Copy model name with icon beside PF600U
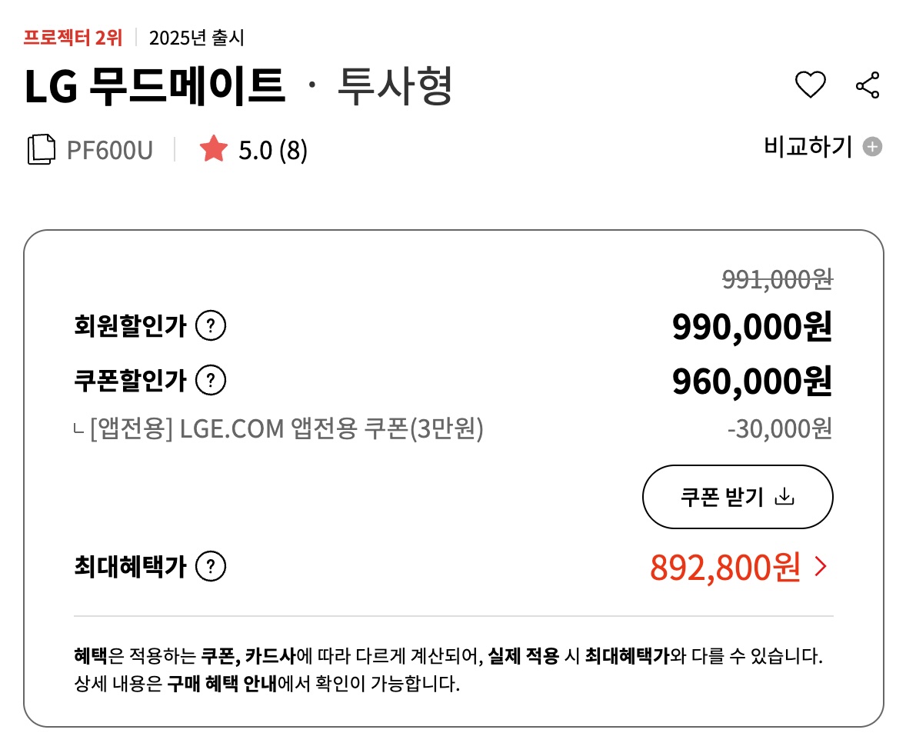This screenshot has height=743, width=906. pos(42,149)
